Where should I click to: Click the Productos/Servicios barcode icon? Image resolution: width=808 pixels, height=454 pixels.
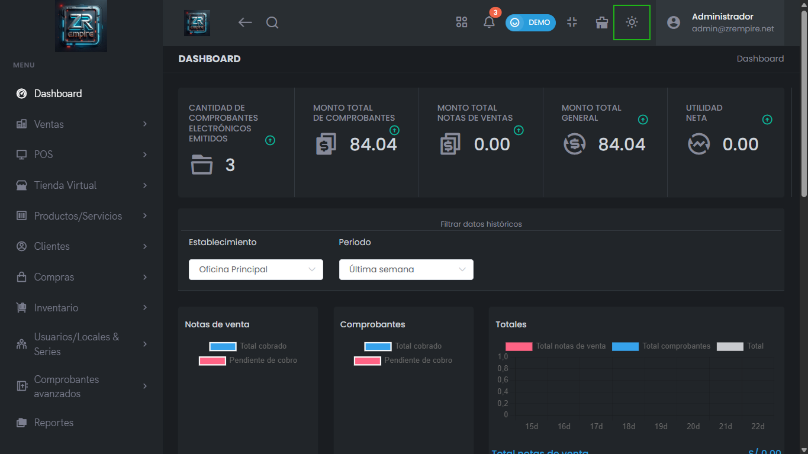22,216
